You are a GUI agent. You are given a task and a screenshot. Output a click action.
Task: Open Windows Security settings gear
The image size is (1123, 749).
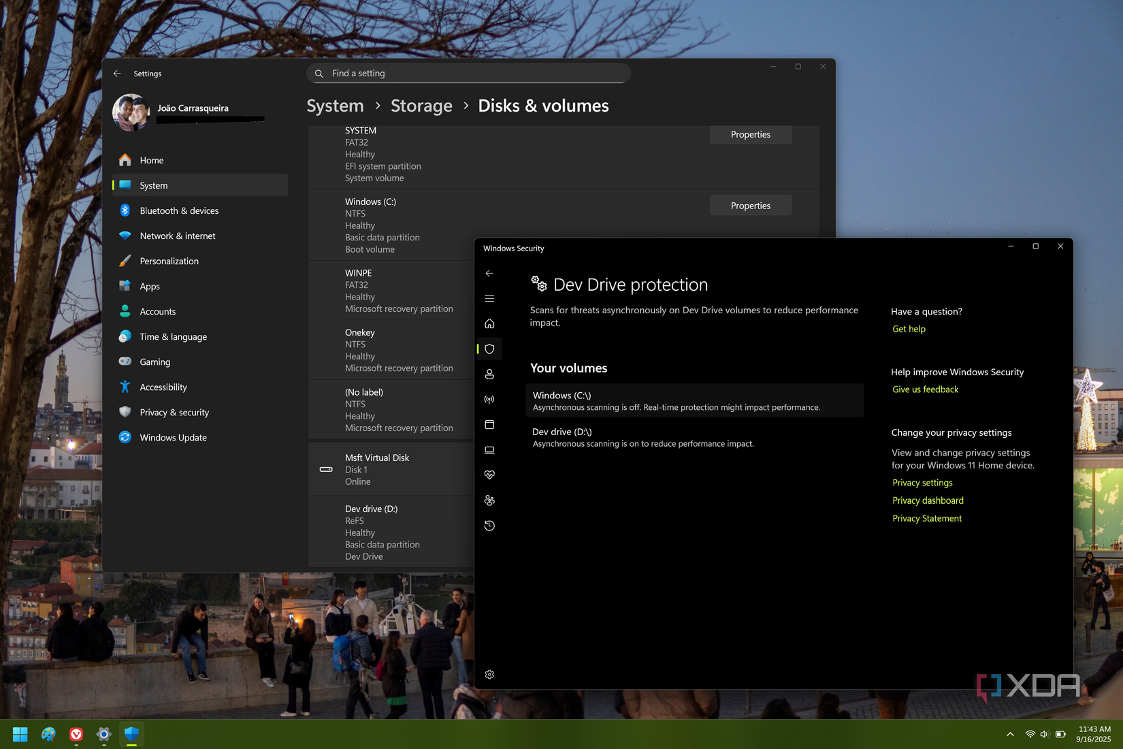[489, 674]
